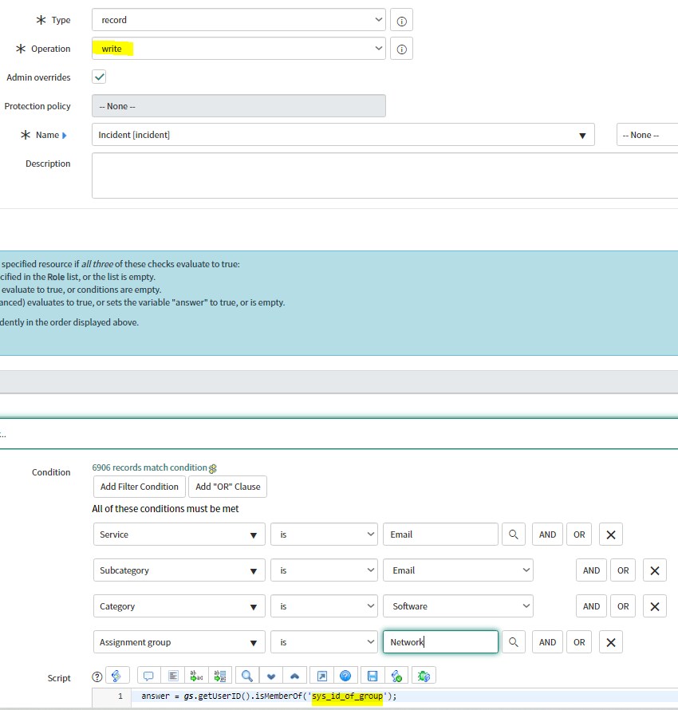Click OR button on Assignment group row
Screen dimensions: 678x710
(579, 642)
